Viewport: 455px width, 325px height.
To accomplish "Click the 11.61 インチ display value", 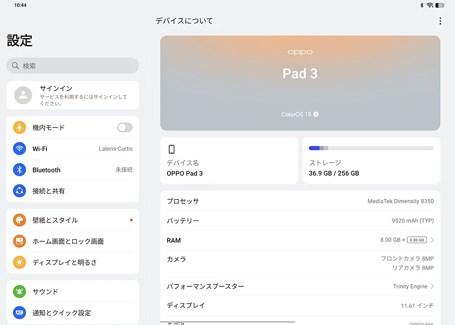I will [x=417, y=305].
